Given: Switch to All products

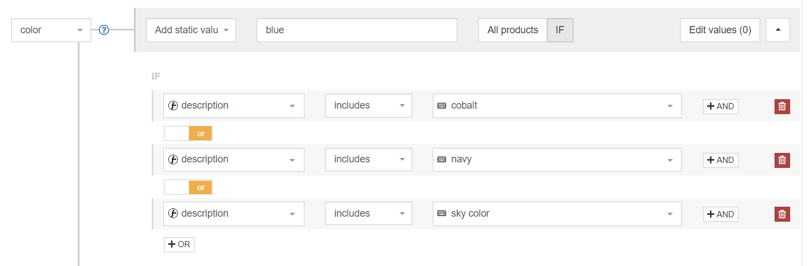Looking at the screenshot, I should [x=512, y=30].
